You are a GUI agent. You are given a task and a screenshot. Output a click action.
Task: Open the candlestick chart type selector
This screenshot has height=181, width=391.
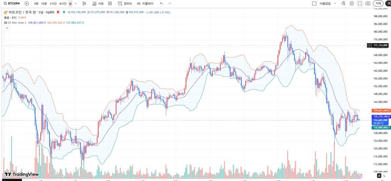(x=84, y=4)
